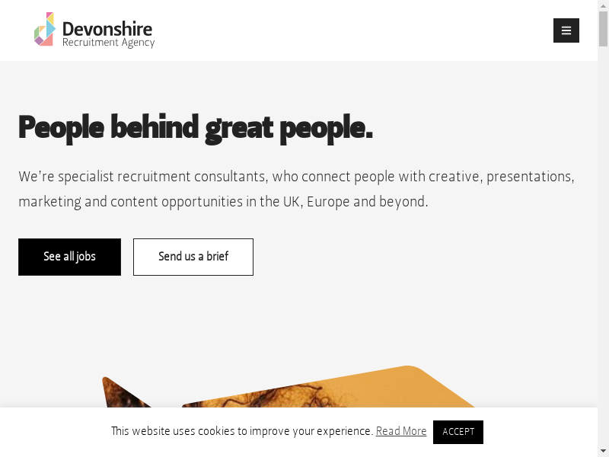
Task: Click the scrollbar up arrow
Action: pos(603,5)
